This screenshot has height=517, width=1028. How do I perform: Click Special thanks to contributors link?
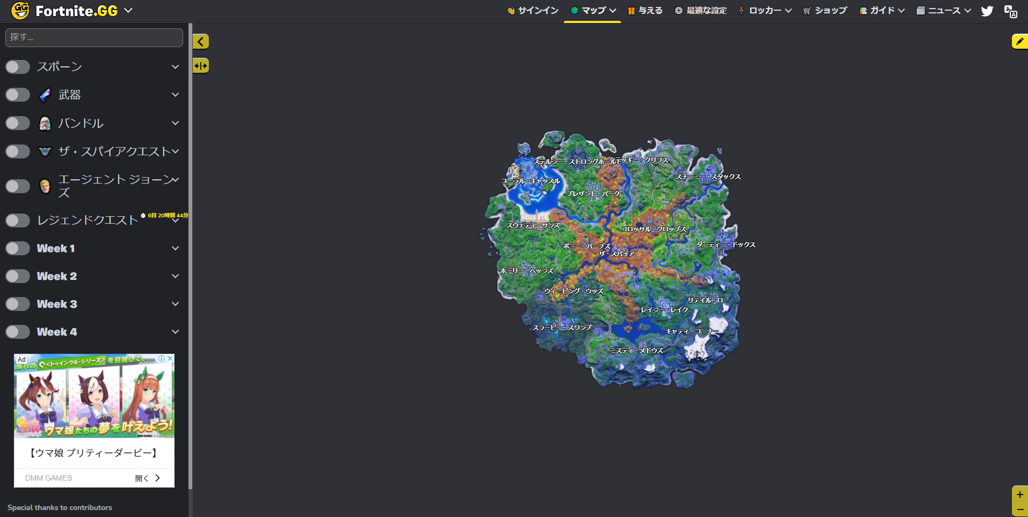60,507
